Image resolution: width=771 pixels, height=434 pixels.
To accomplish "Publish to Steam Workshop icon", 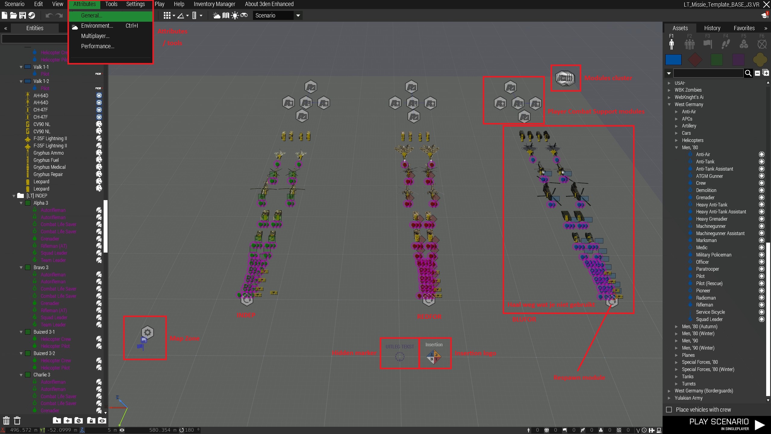I will pos(32,15).
